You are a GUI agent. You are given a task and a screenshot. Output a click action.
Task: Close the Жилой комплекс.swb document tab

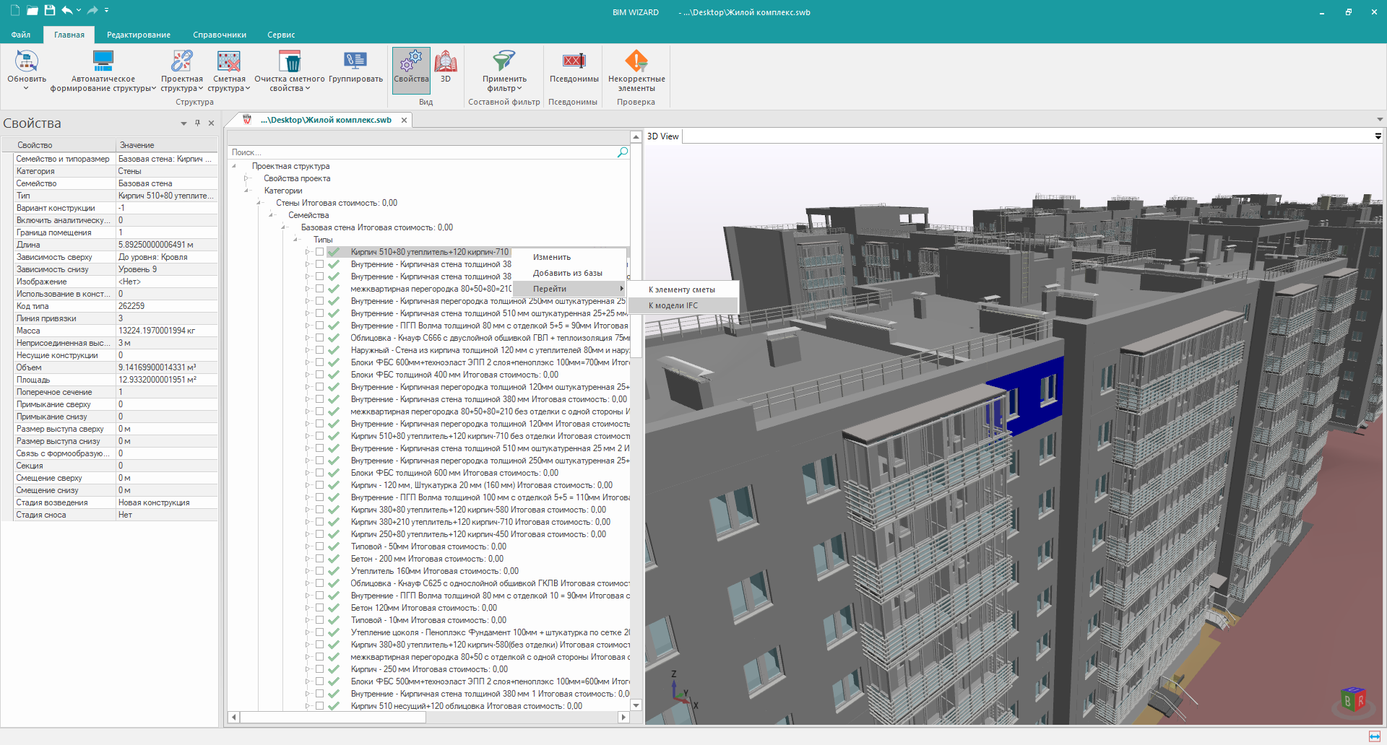point(404,120)
